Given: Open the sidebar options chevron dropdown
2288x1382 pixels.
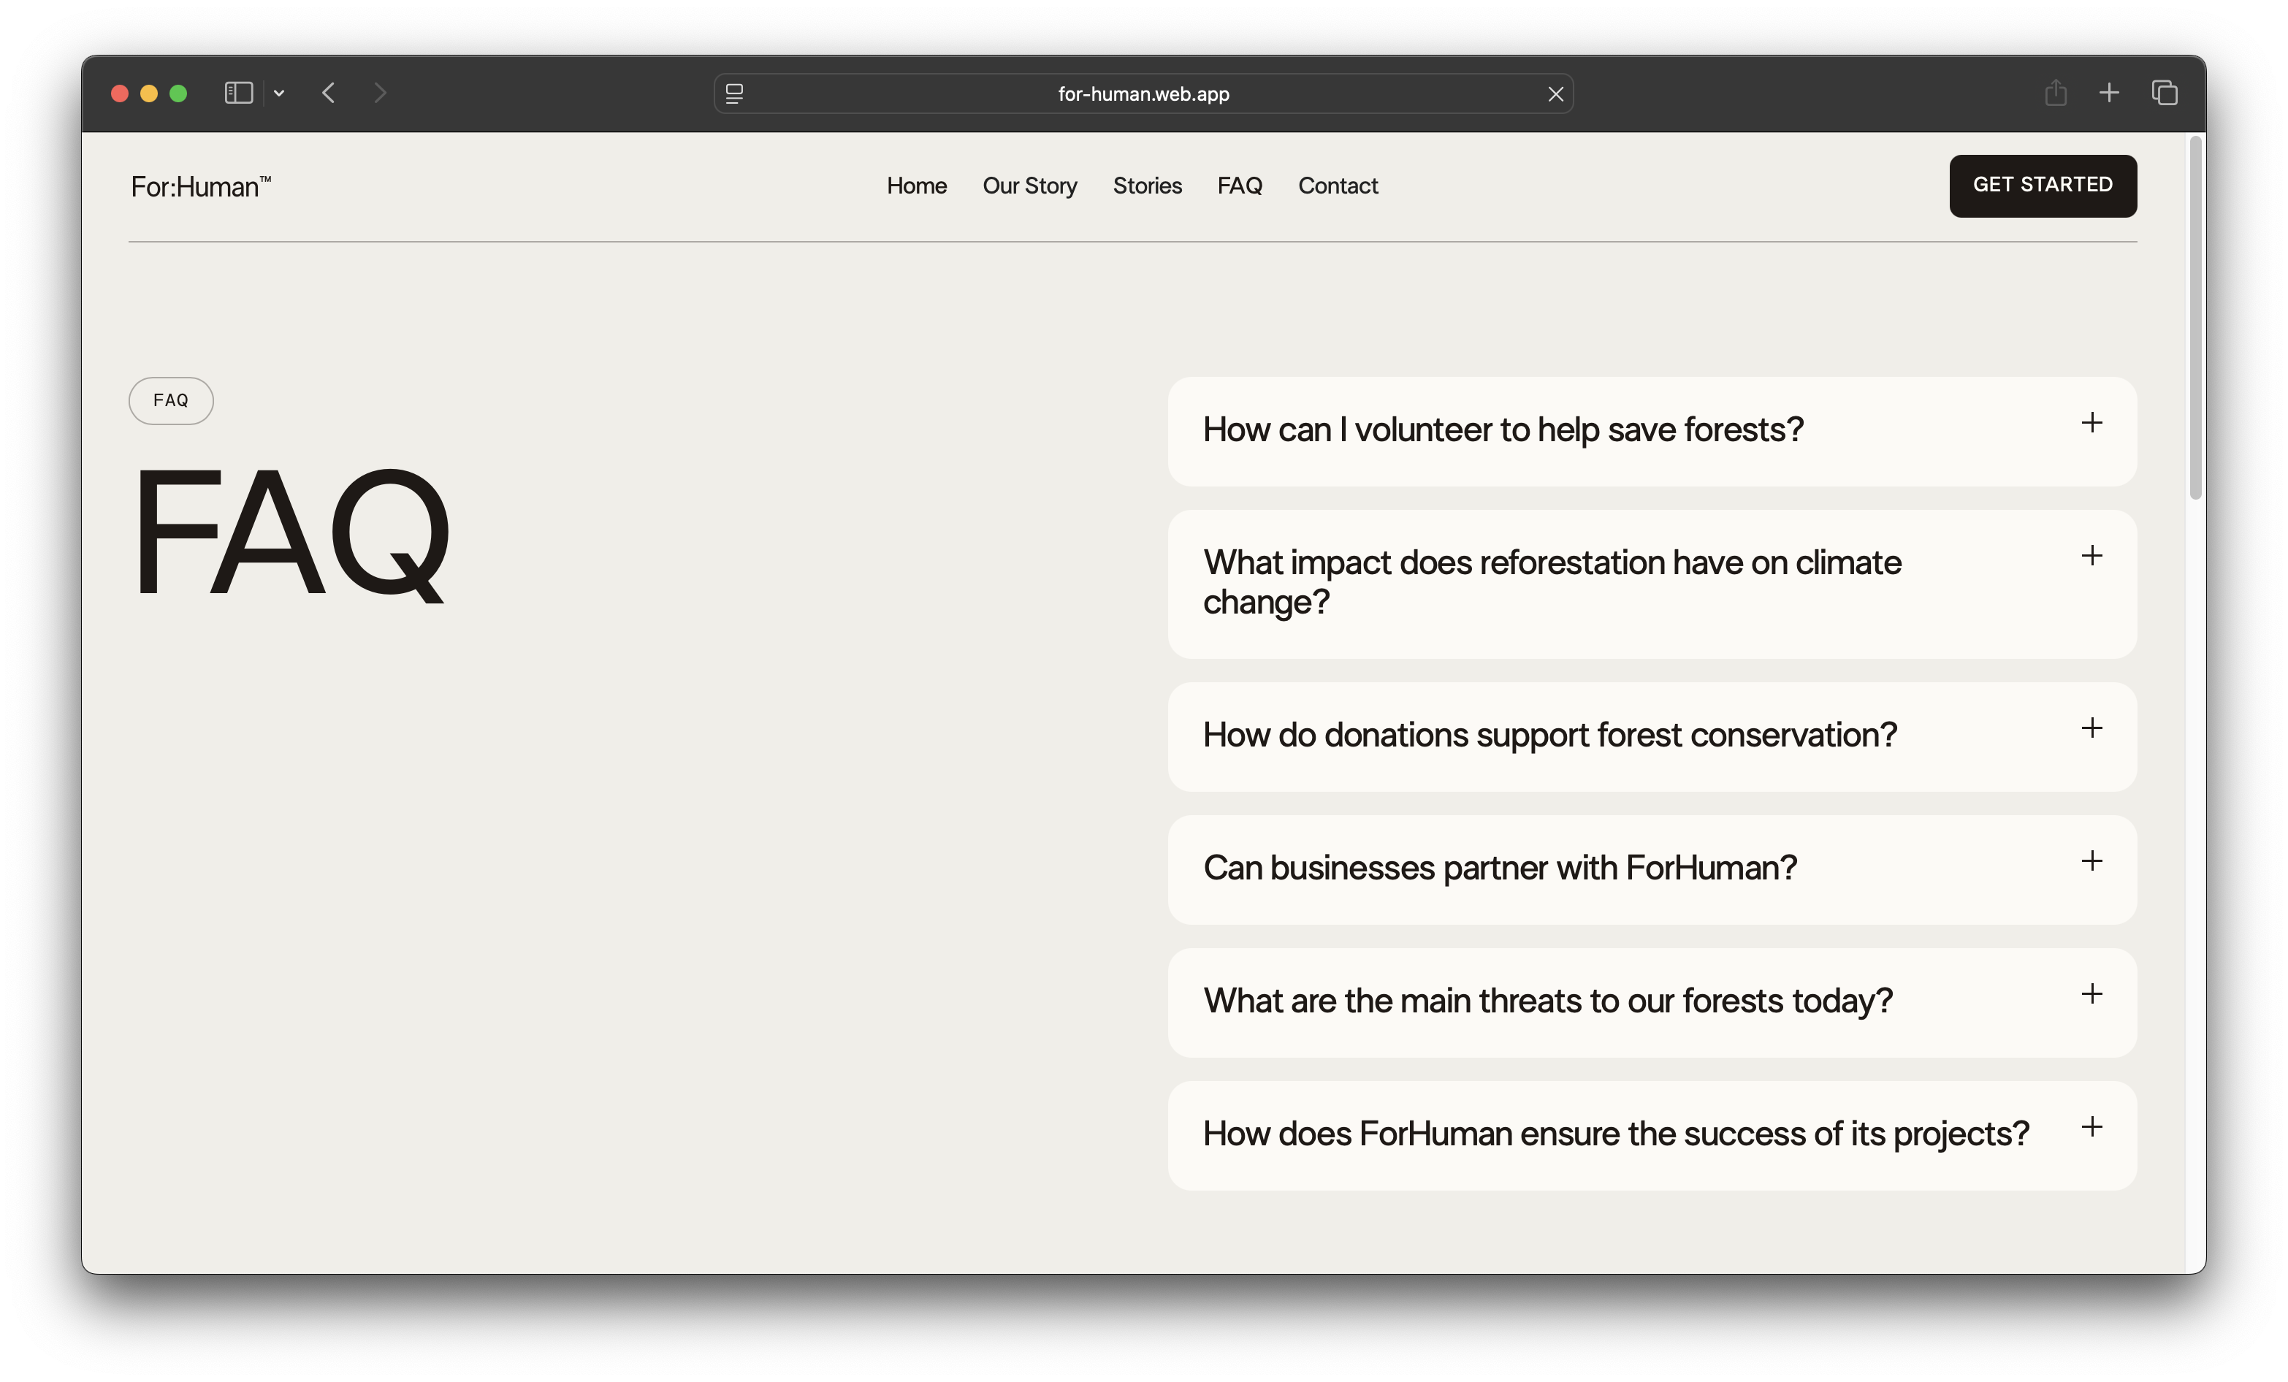Looking at the screenshot, I should tap(278, 93).
